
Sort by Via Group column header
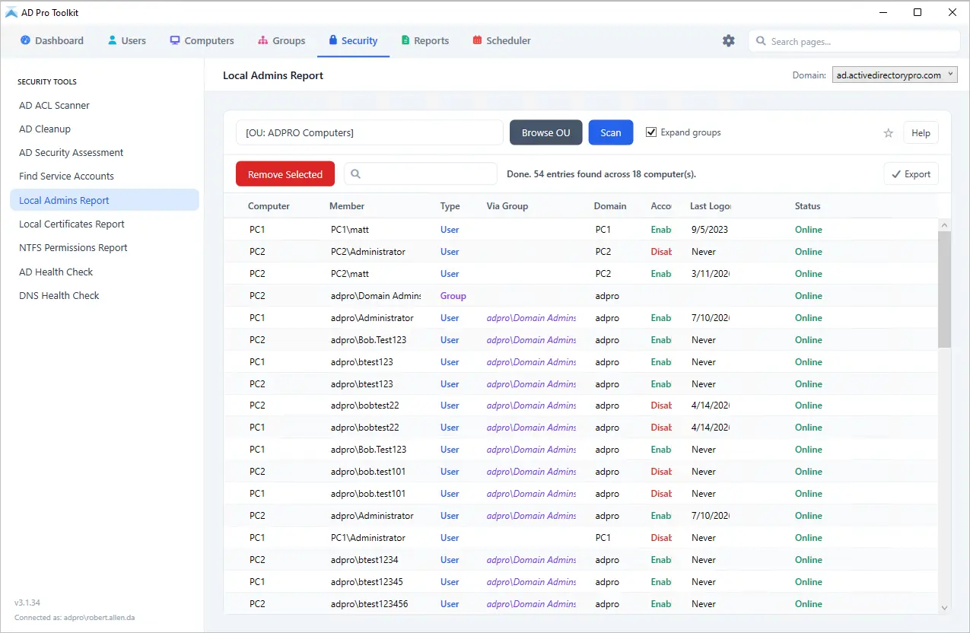(x=507, y=206)
